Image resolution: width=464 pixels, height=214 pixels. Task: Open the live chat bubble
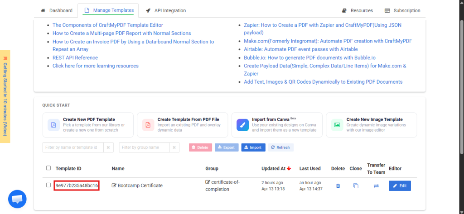coord(17,199)
